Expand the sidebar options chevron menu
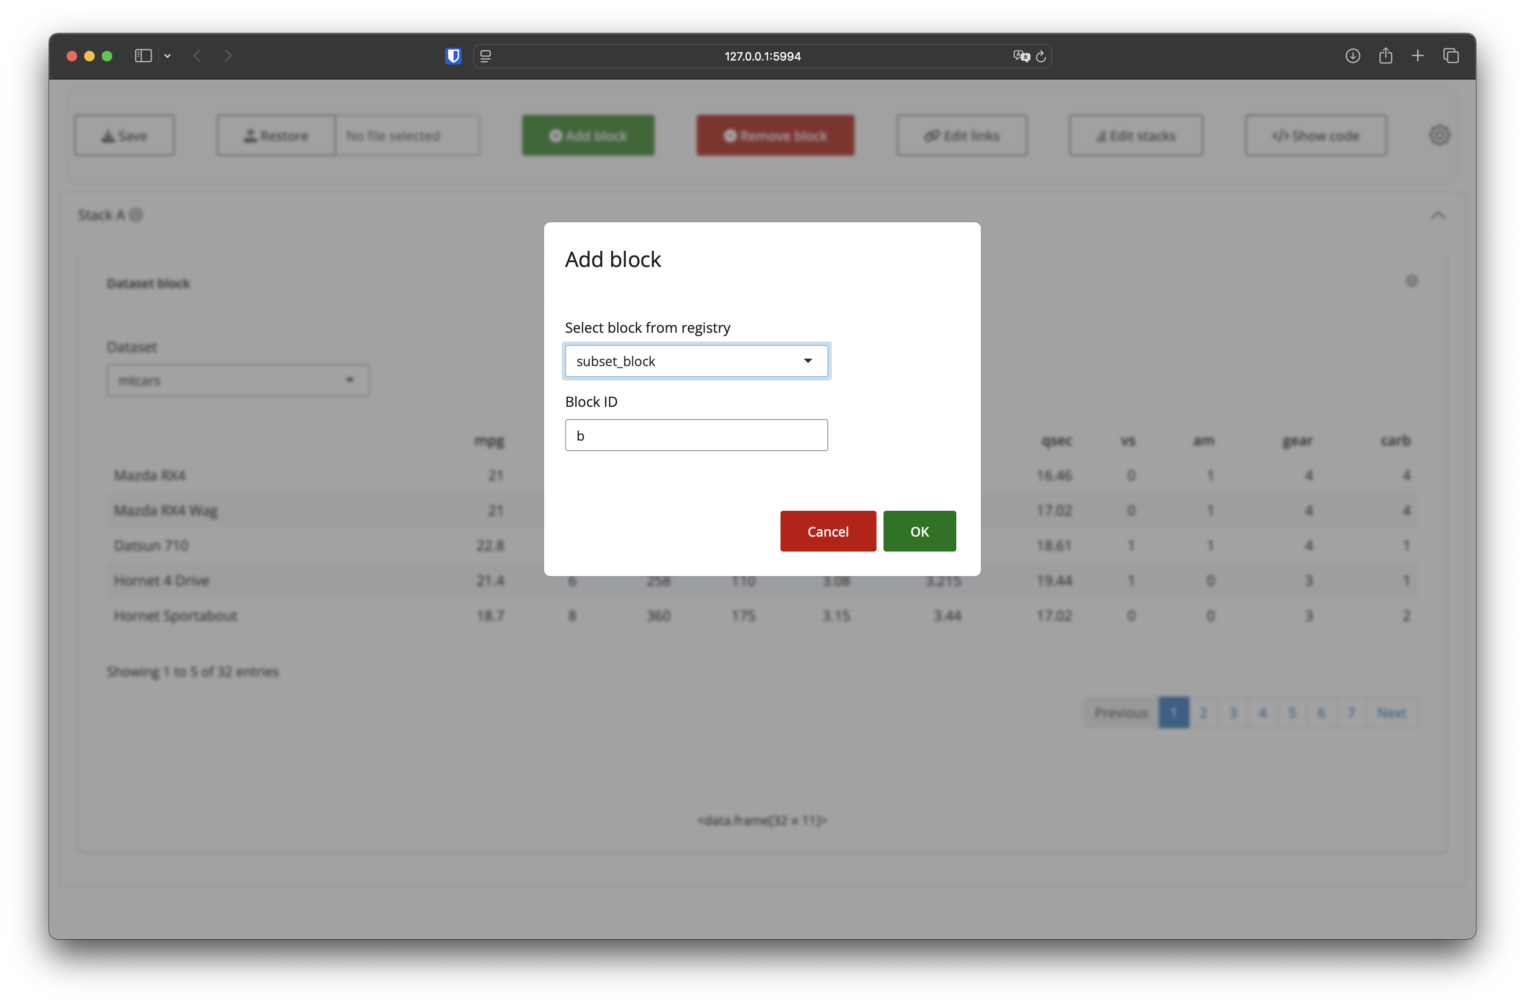This screenshot has width=1525, height=1004. 167,57
